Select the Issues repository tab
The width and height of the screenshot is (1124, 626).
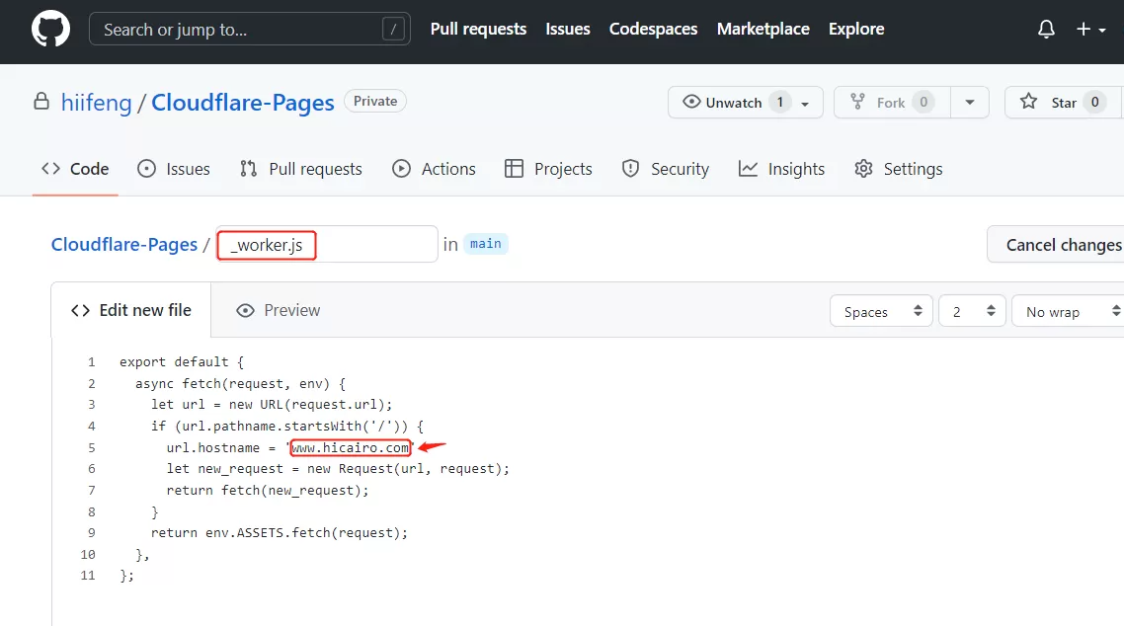pos(174,169)
